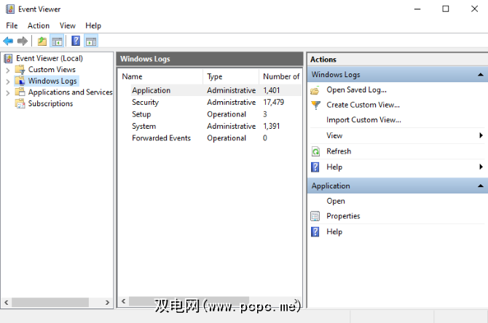The image size is (488, 323).
Task: Click the tree pane horizontal scrollbar thumb
Action: tap(50, 302)
